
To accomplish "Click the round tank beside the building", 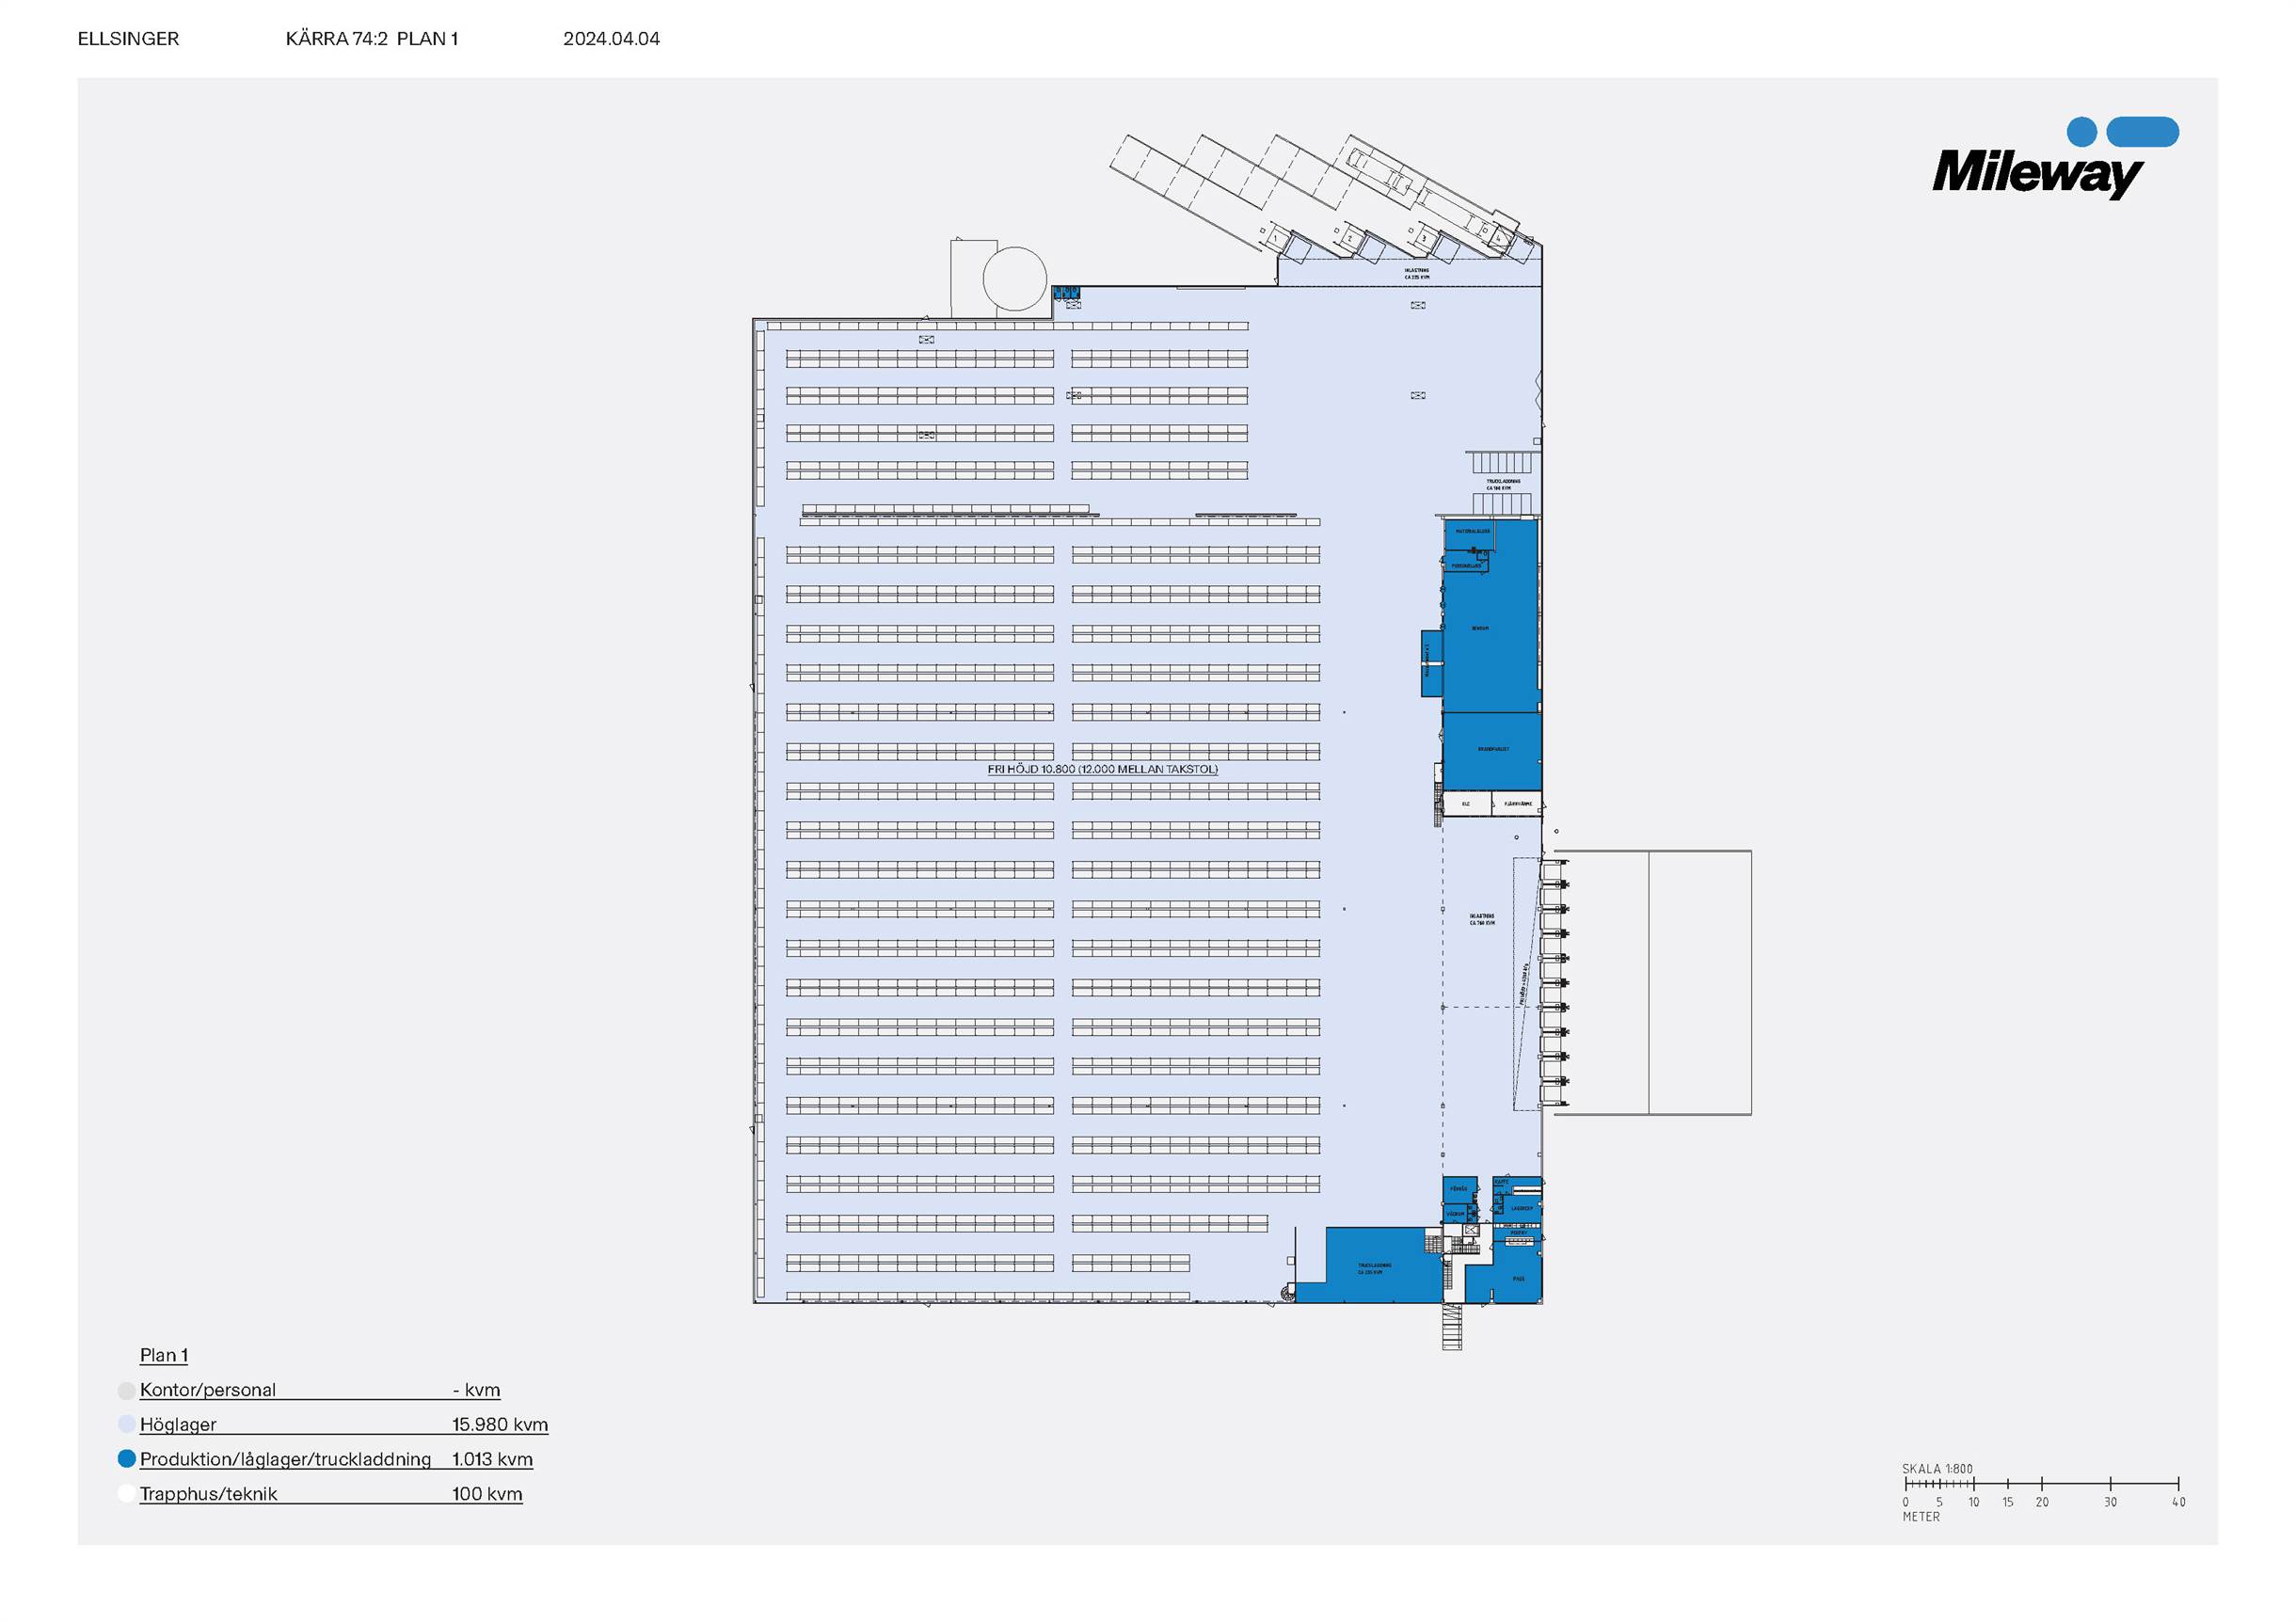I will tap(1014, 279).
